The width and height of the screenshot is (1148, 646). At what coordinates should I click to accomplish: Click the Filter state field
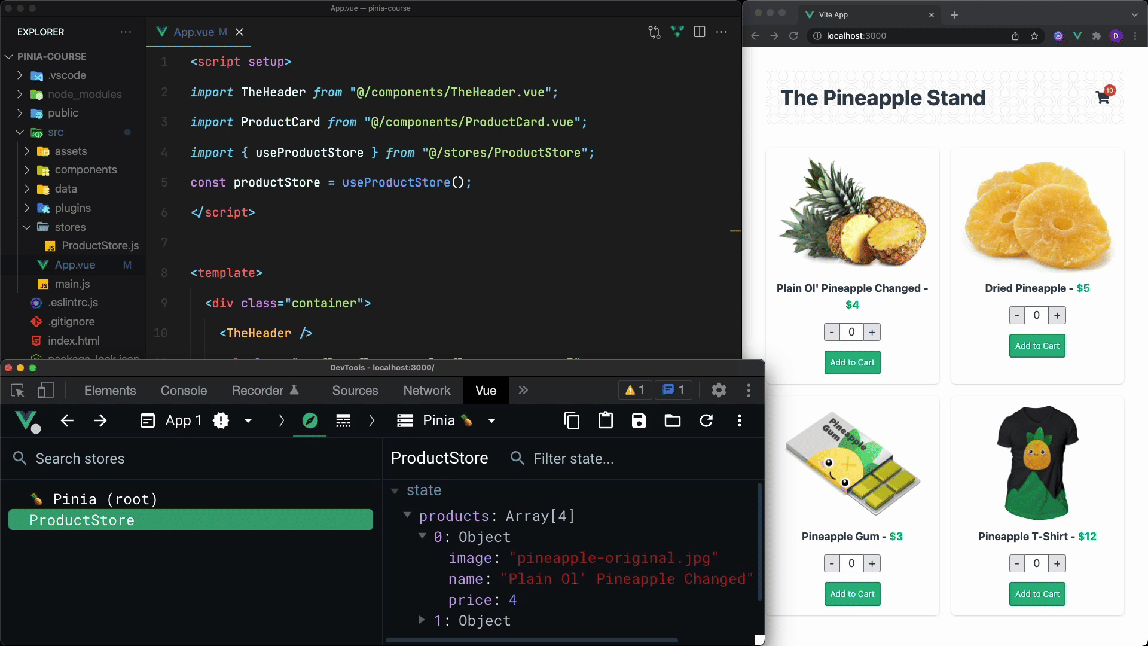(x=634, y=459)
